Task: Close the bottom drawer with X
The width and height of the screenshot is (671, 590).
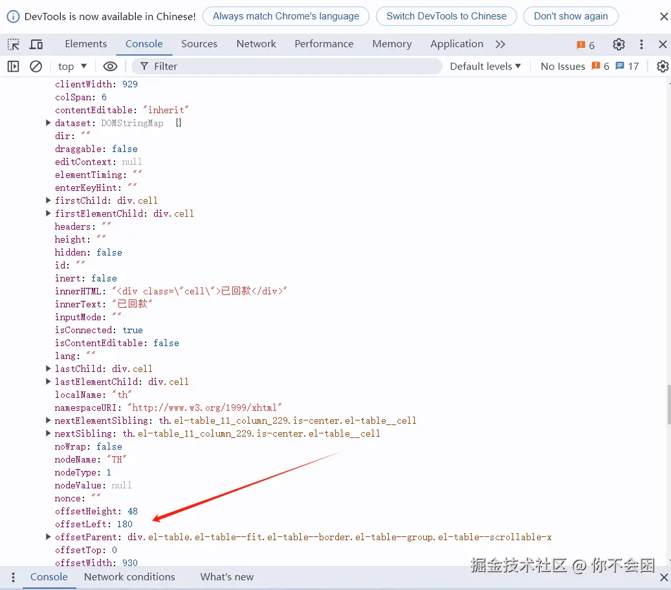Action: [664, 578]
